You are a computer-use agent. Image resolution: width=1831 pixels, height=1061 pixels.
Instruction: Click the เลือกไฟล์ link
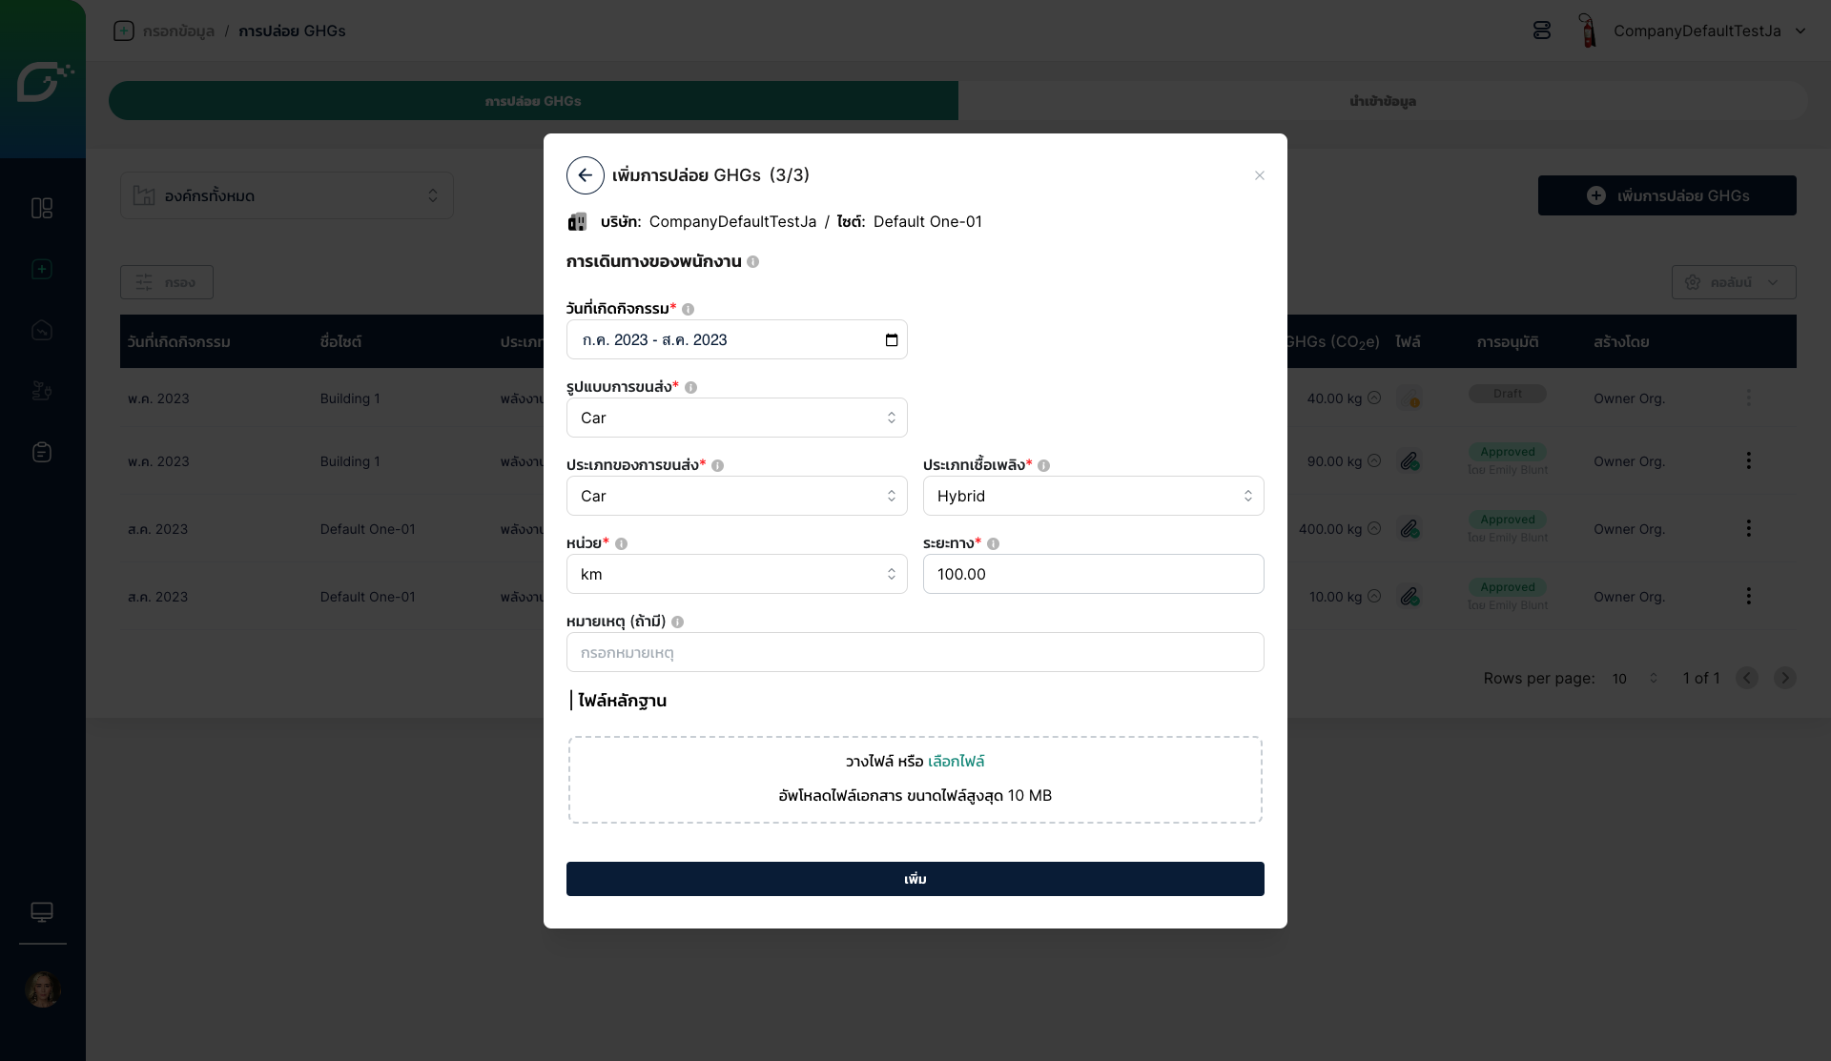(956, 762)
